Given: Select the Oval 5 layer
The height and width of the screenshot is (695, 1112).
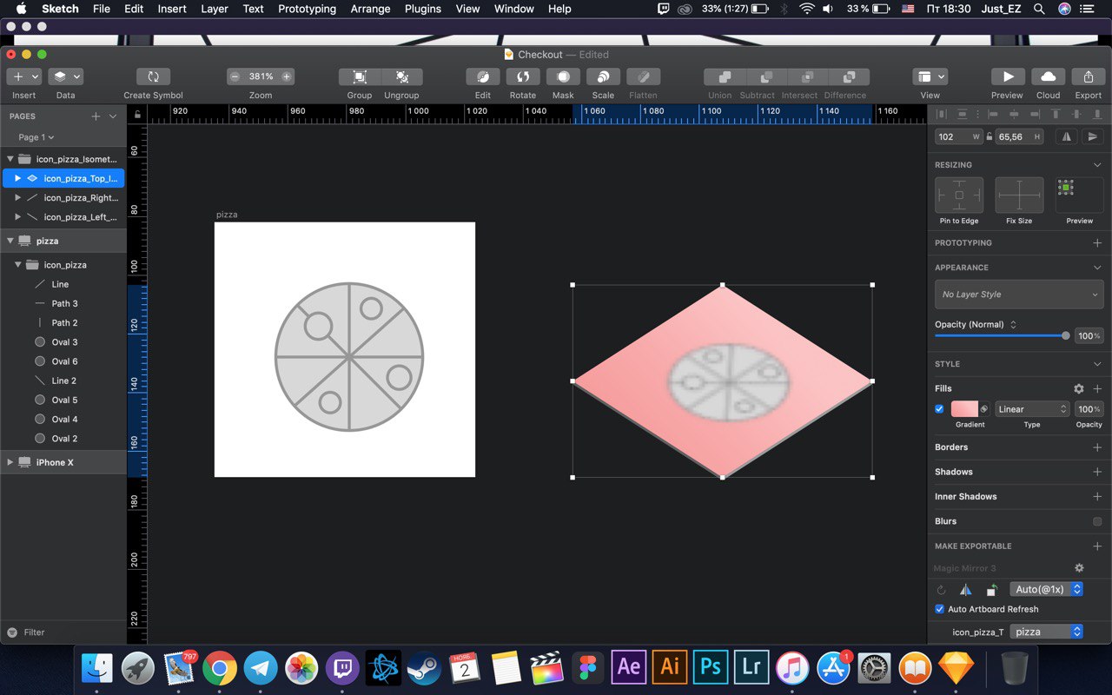Looking at the screenshot, I should (x=63, y=400).
